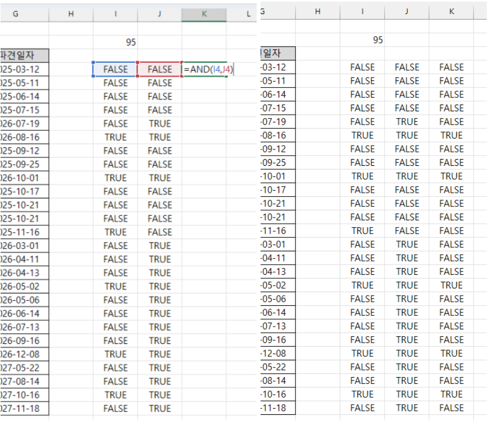Right sheet: click column K FALSE in -03-12 row
Viewport: 488px width, 421px height.
451,67
